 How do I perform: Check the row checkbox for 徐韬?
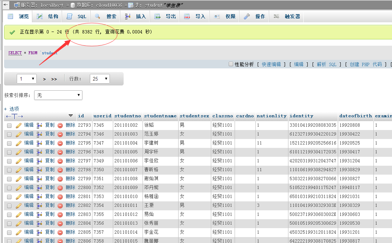pyautogui.click(x=9, y=125)
